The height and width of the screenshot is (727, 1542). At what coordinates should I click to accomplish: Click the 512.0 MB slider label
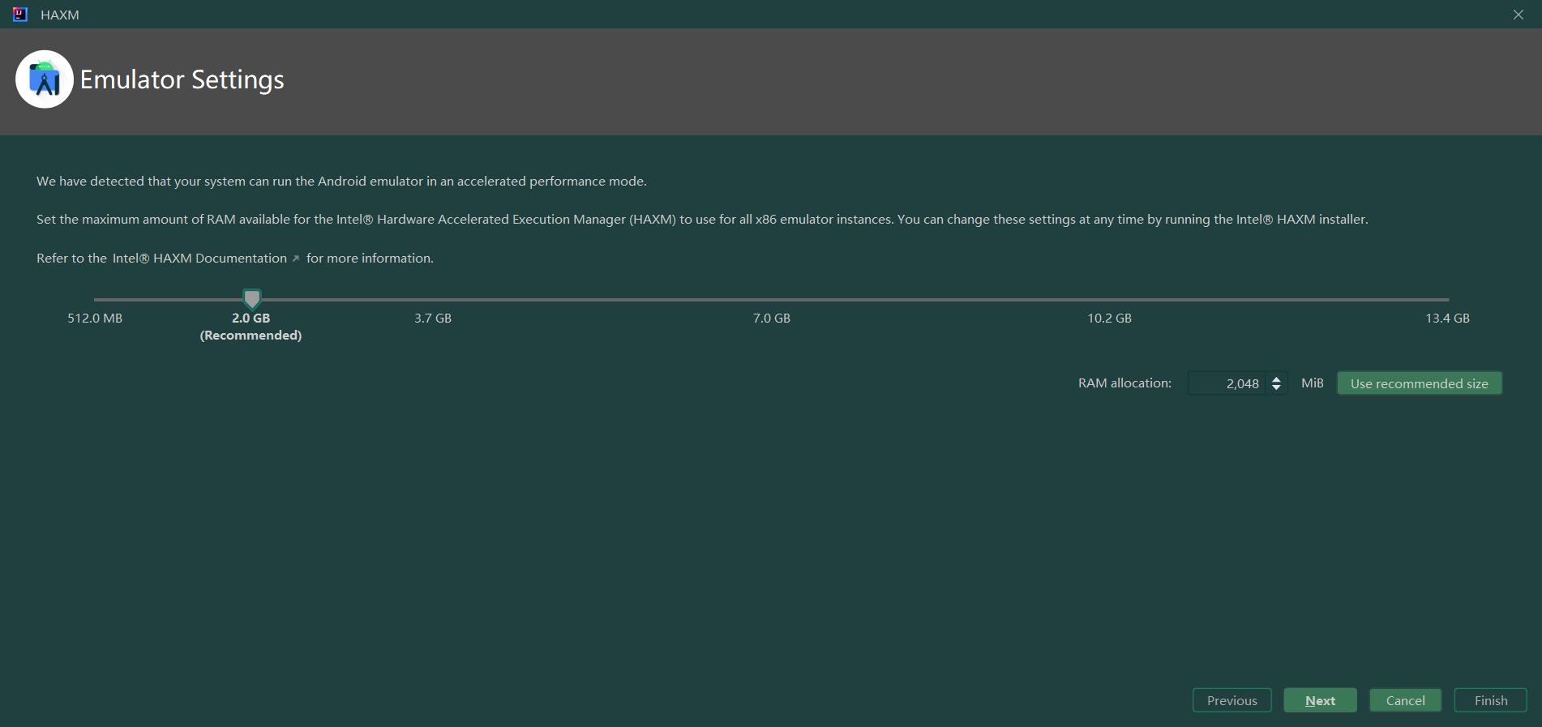point(95,318)
